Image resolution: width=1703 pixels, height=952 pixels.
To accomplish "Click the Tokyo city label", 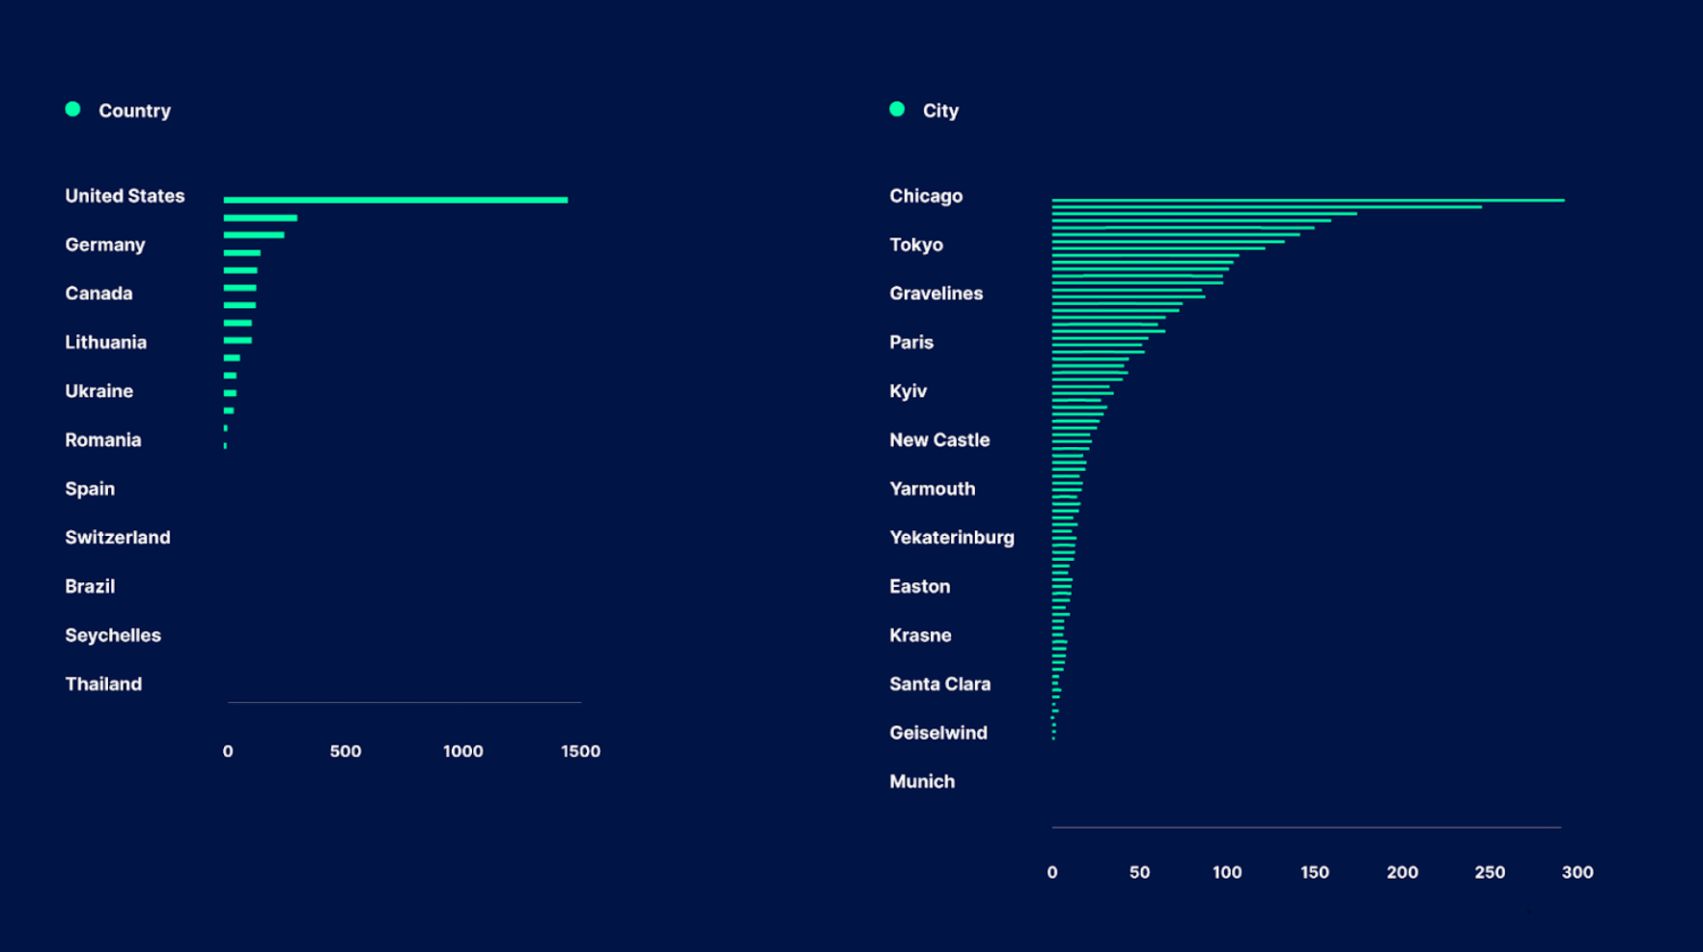I will point(916,245).
